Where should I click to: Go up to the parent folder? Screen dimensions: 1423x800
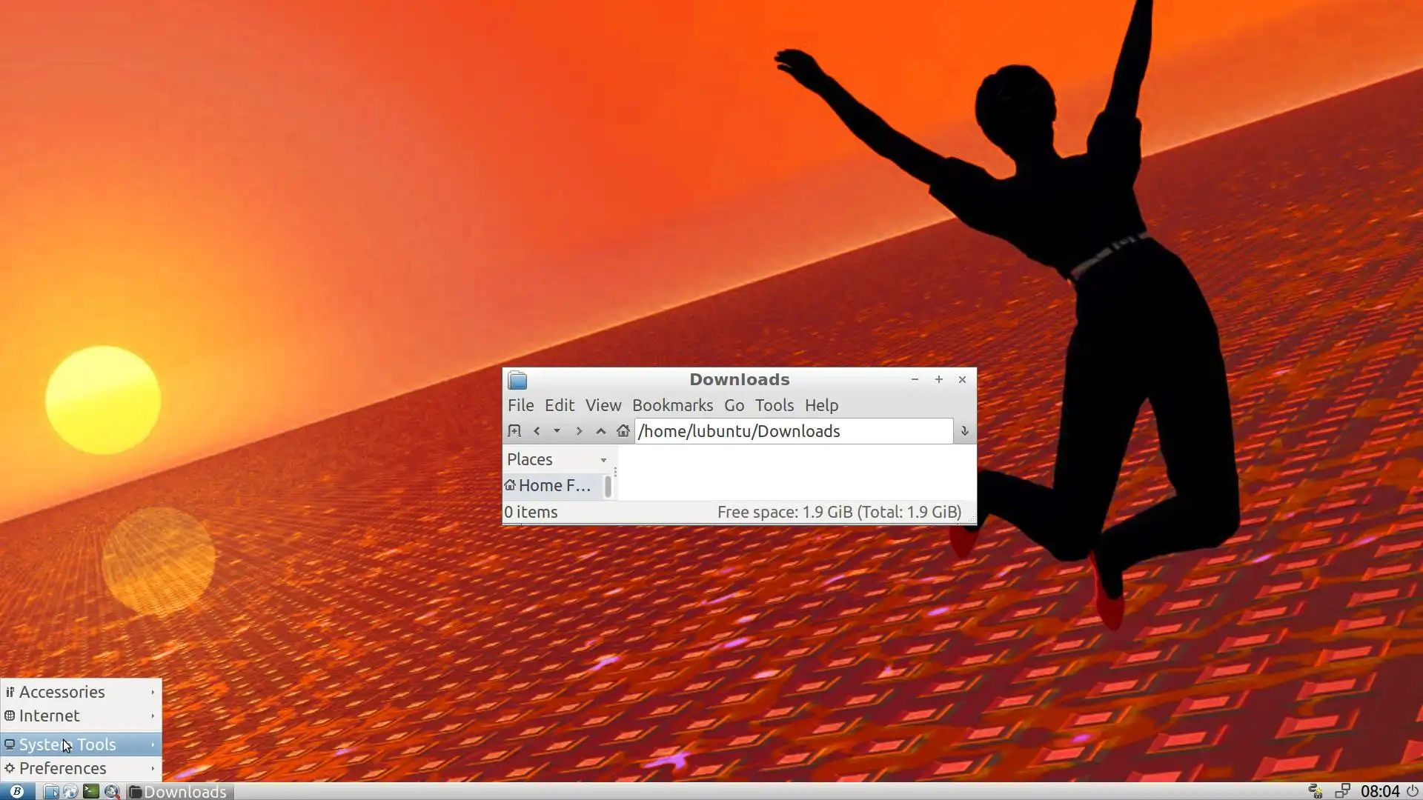pos(601,431)
